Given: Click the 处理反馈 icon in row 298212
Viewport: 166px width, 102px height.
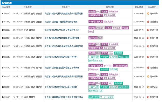Looking at the screenshot, I should [x=148, y=97].
